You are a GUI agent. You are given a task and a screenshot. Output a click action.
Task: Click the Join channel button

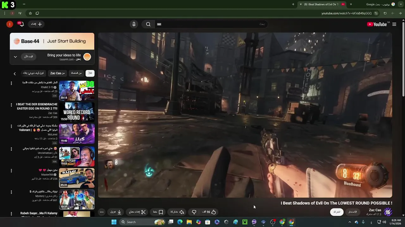pyautogui.click(x=353, y=212)
